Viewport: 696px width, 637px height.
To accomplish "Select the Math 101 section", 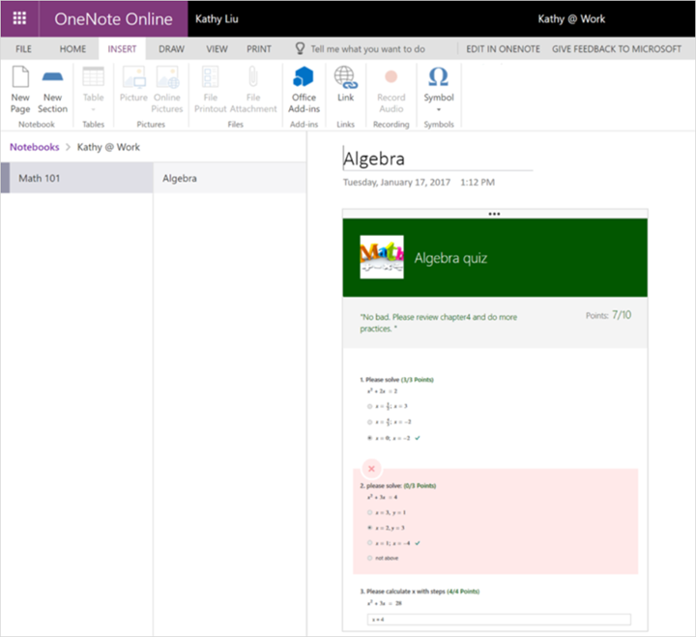I will (76, 178).
